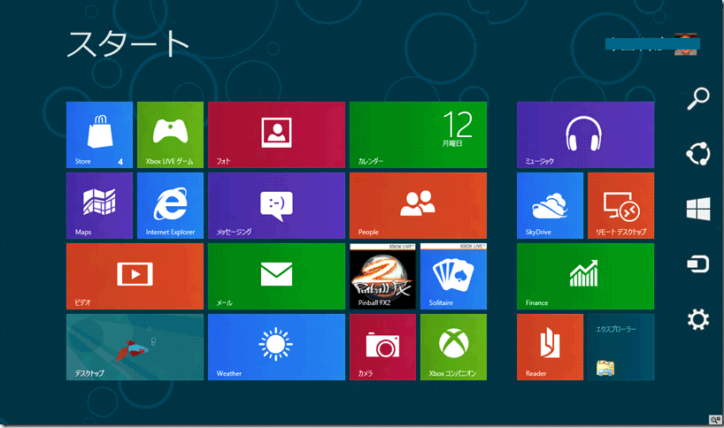The image size is (724, 428).
Task: Open the Reader tile
Action: click(x=550, y=348)
